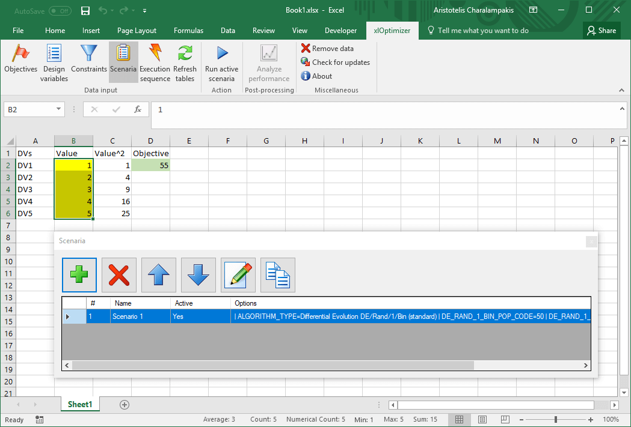Edit scenario with pencil icon
Image resolution: width=631 pixels, height=427 pixels.
pos(238,275)
